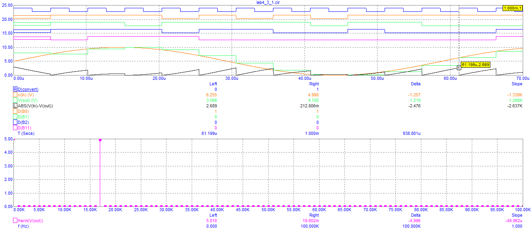This screenshot has width=531, height=232.
Task: Select the D(B11) trace label
Action: pos(25,128)
